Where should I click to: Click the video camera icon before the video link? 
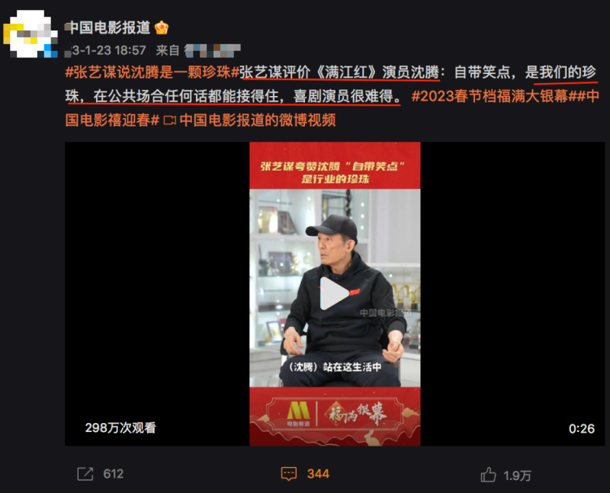pos(169,120)
